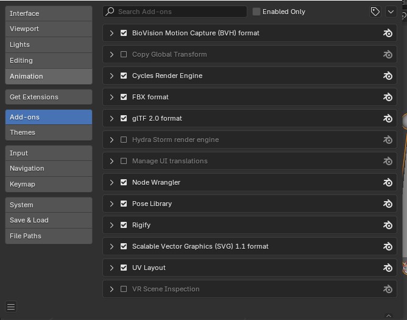Expand the Hydra Storm render engine entry

[x=111, y=140]
